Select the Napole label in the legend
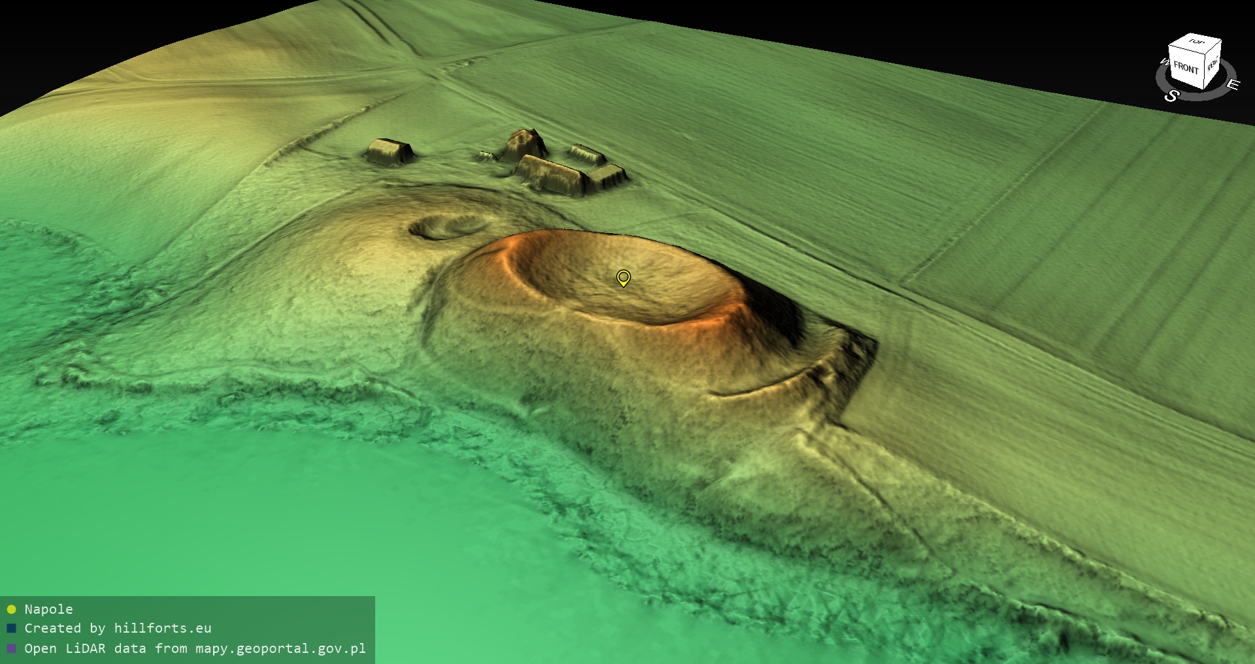The width and height of the screenshot is (1255, 664). [x=48, y=609]
